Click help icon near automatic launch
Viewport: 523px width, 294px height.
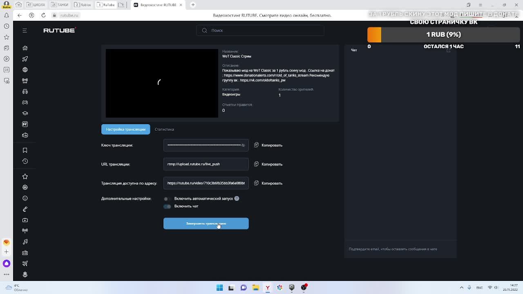pos(237,198)
